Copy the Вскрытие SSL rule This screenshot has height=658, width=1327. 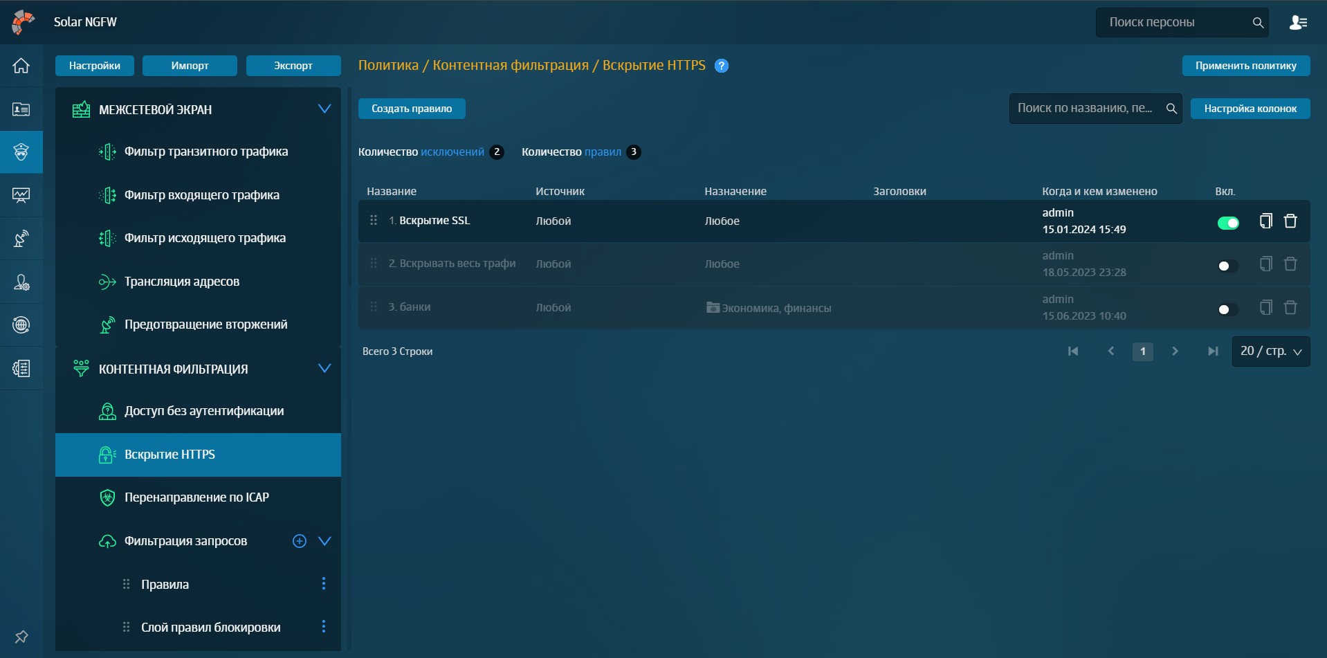point(1266,221)
